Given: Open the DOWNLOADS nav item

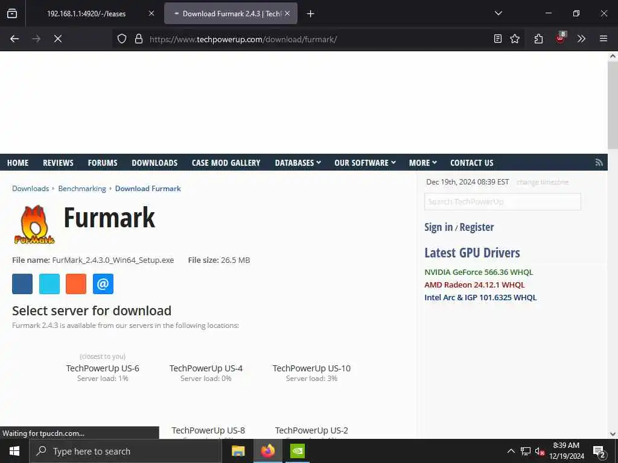Looking at the screenshot, I should pyautogui.click(x=154, y=163).
